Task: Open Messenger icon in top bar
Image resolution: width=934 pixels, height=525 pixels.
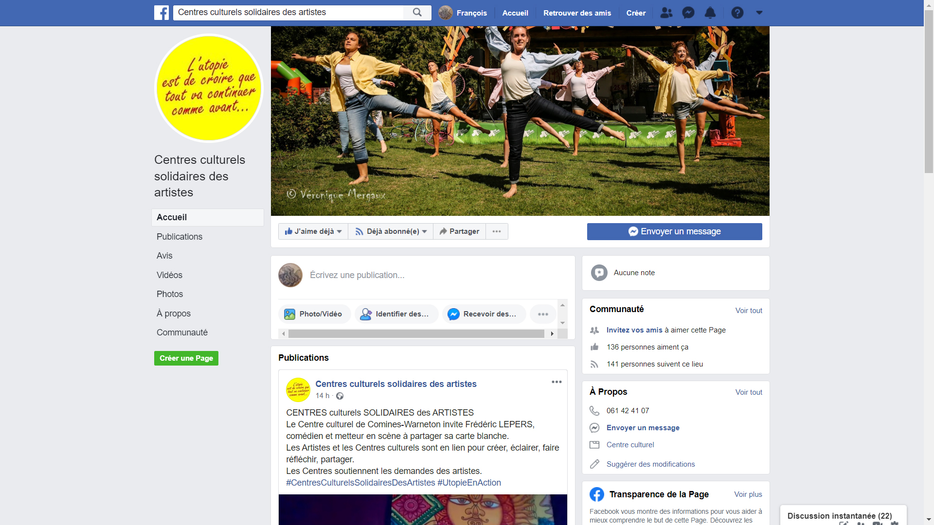Action: (688, 13)
